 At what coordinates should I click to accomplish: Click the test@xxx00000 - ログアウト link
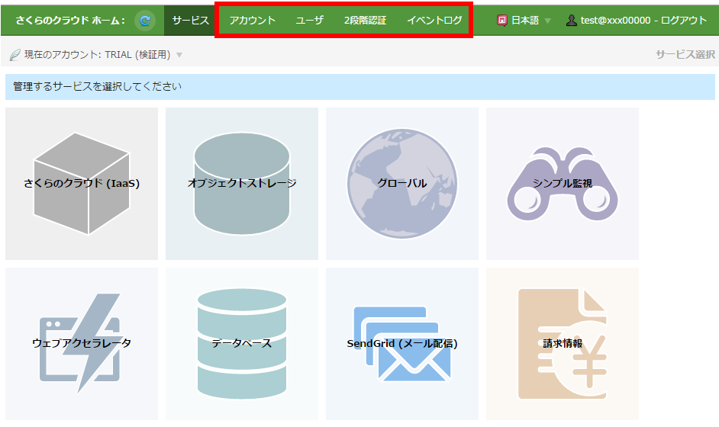pyautogui.click(x=643, y=21)
